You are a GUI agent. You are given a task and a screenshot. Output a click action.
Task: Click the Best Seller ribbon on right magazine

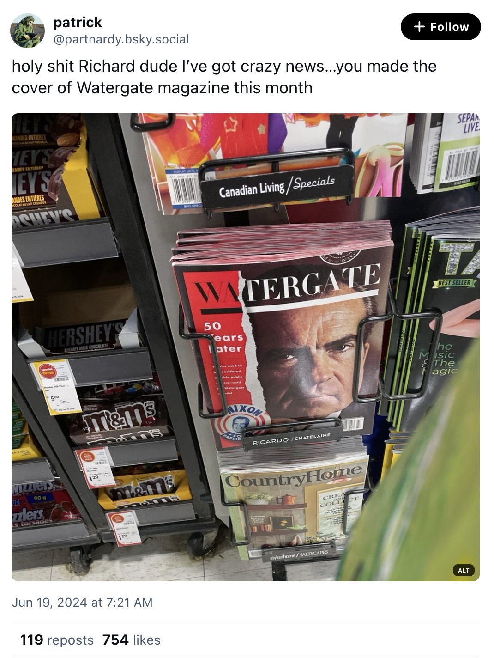click(x=454, y=282)
